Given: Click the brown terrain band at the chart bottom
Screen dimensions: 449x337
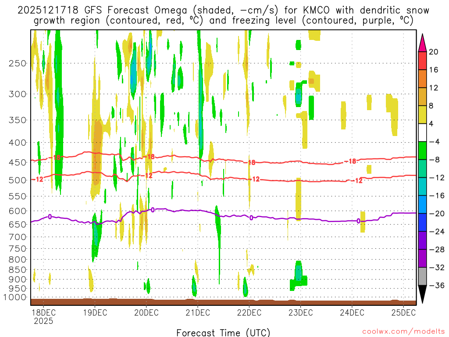Looking at the screenshot, I should click(x=223, y=302).
